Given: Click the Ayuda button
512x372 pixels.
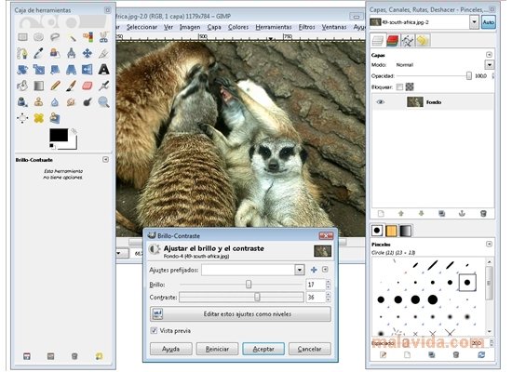Looking at the screenshot, I should click(170, 349).
